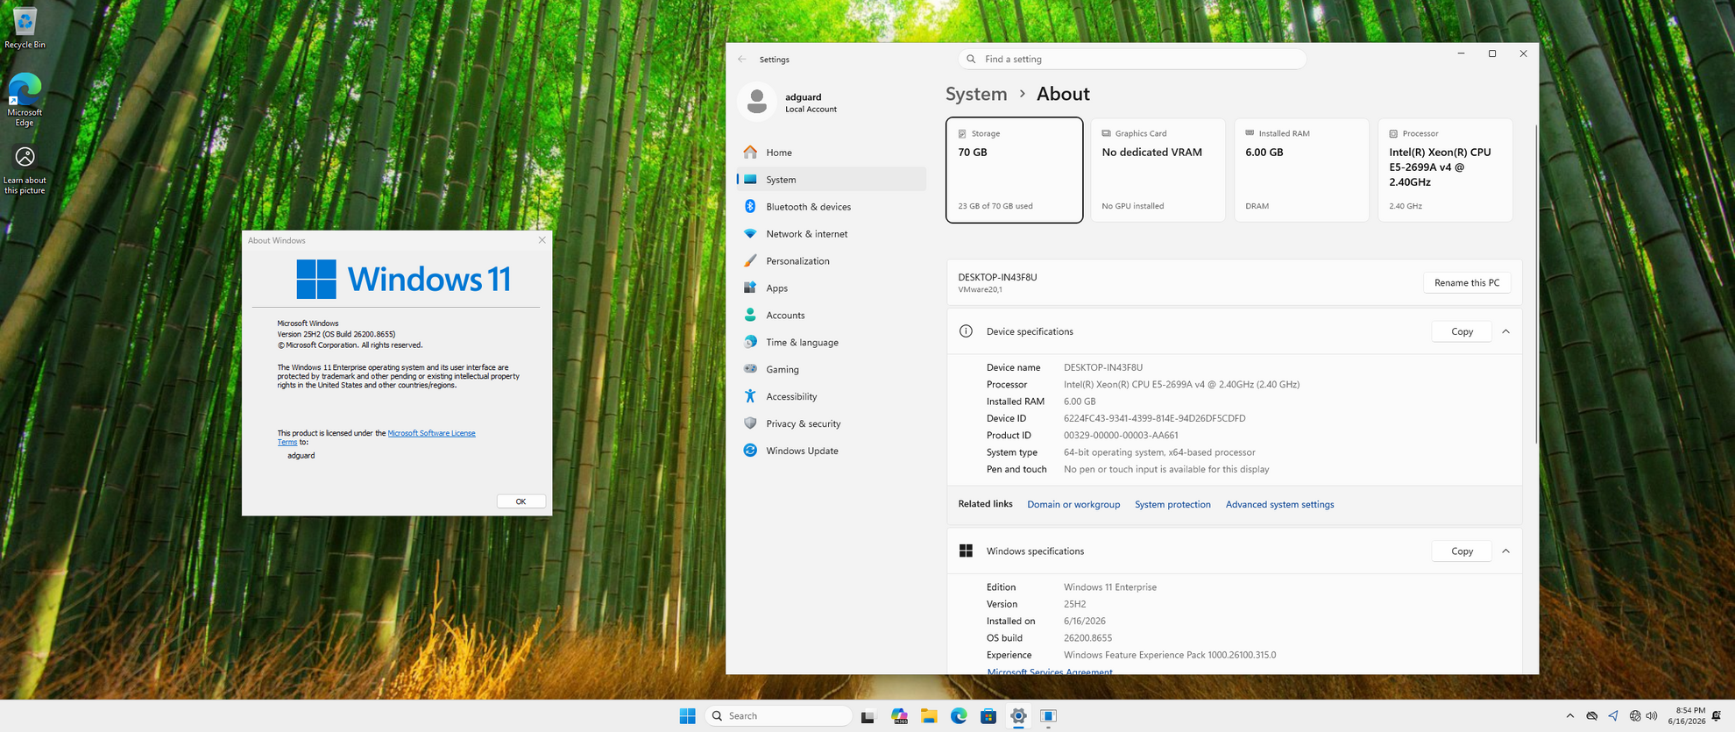1735x732 pixels.
Task: Click the OneDrive tray icon
Action: [1592, 716]
